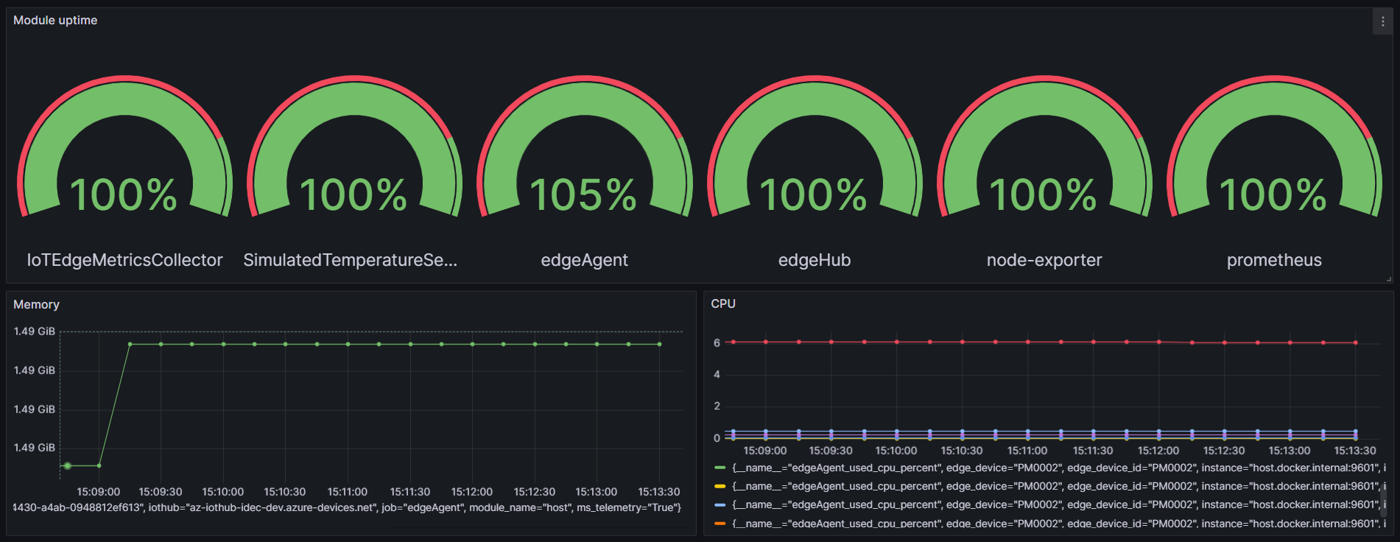
Task: Click the SimulatedTemperatureSe... gauge name label
Action: 351,260
